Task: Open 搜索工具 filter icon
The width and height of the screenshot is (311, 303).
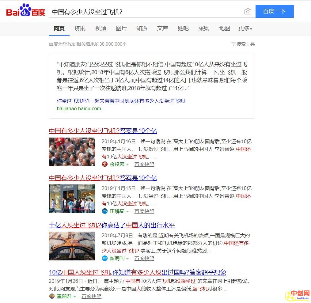Action: tap(233, 44)
